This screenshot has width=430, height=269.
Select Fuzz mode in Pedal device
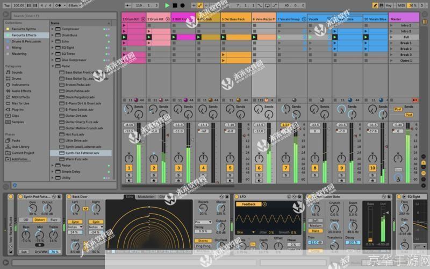click(x=54, y=220)
